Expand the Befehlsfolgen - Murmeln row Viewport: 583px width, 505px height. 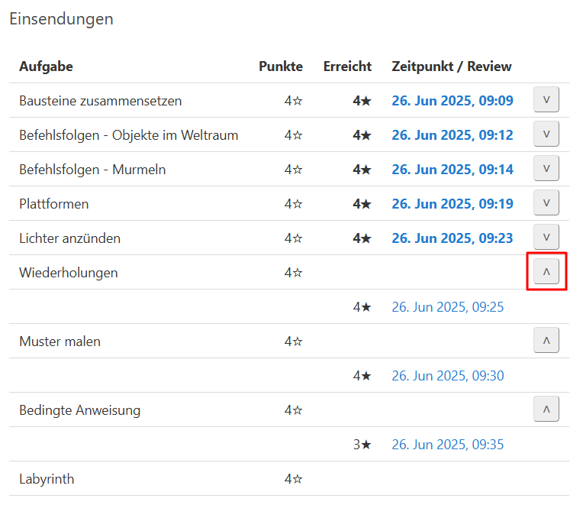pos(546,169)
